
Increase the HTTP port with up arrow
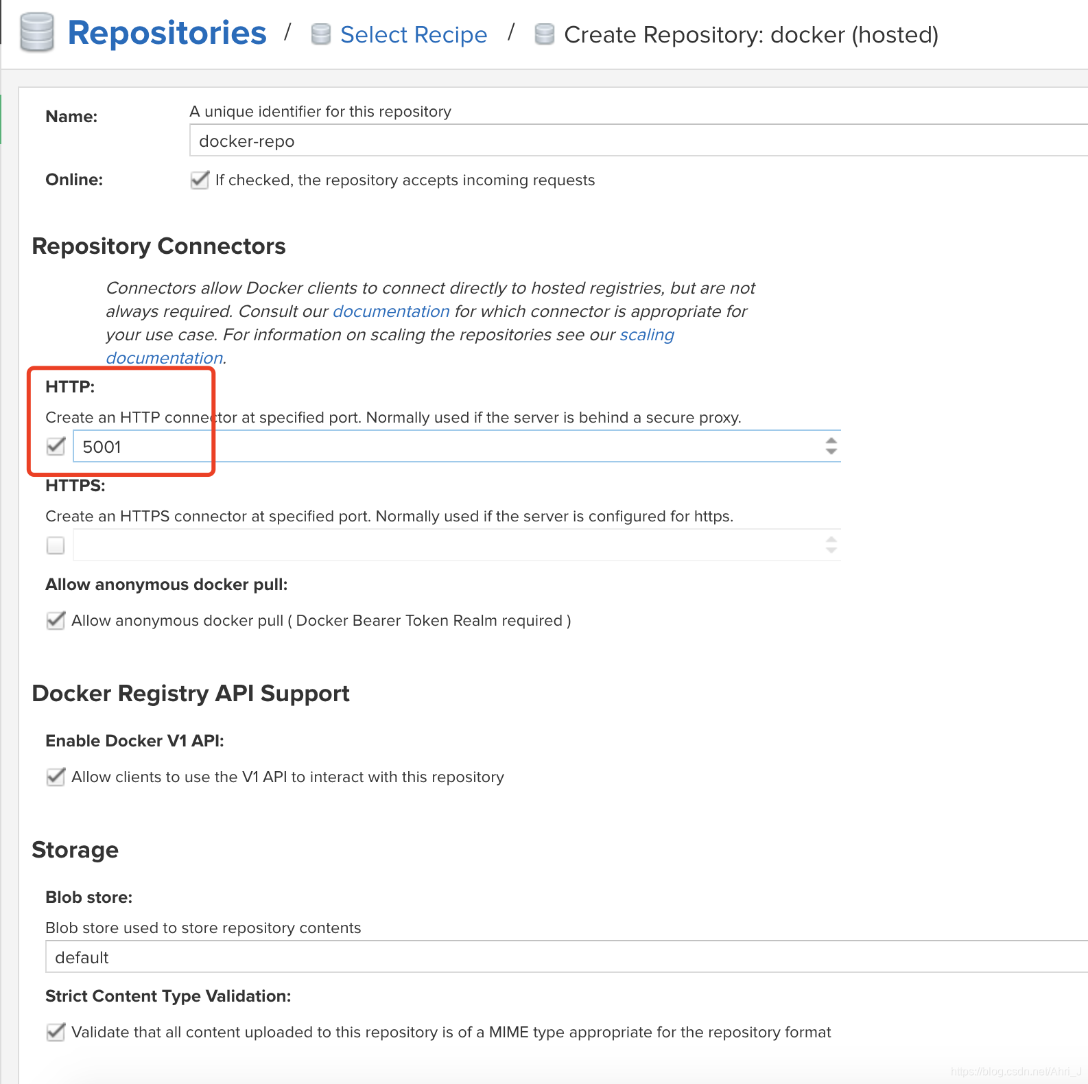click(831, 440)
